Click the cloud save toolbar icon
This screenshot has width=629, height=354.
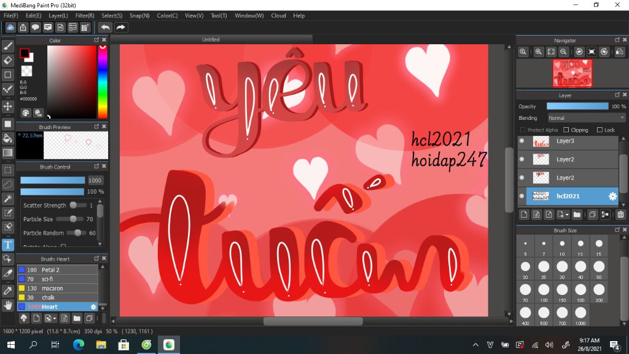pyautogui.click(x=10, y=27)
